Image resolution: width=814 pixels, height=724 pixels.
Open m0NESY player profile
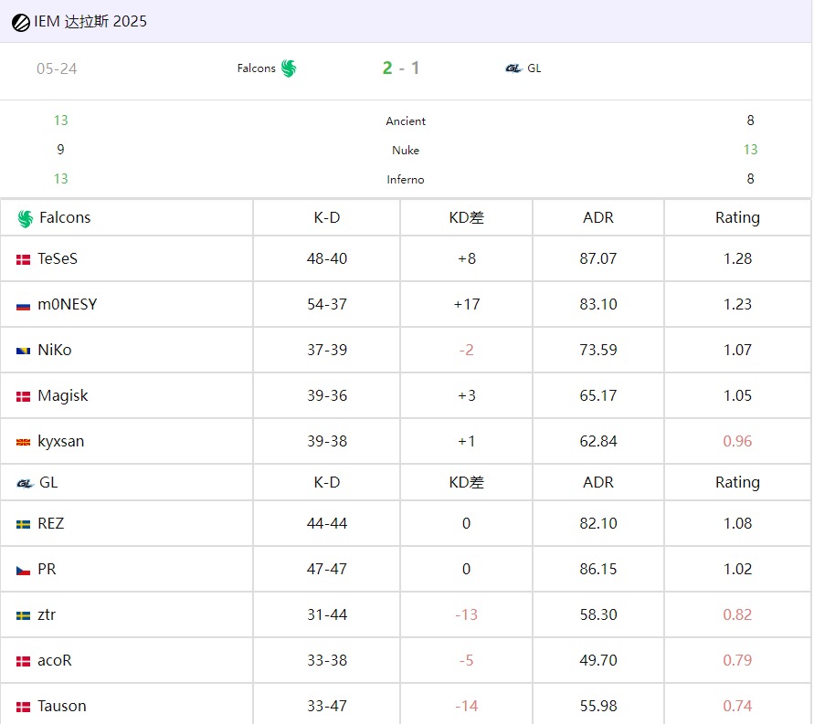coord(68,304)
